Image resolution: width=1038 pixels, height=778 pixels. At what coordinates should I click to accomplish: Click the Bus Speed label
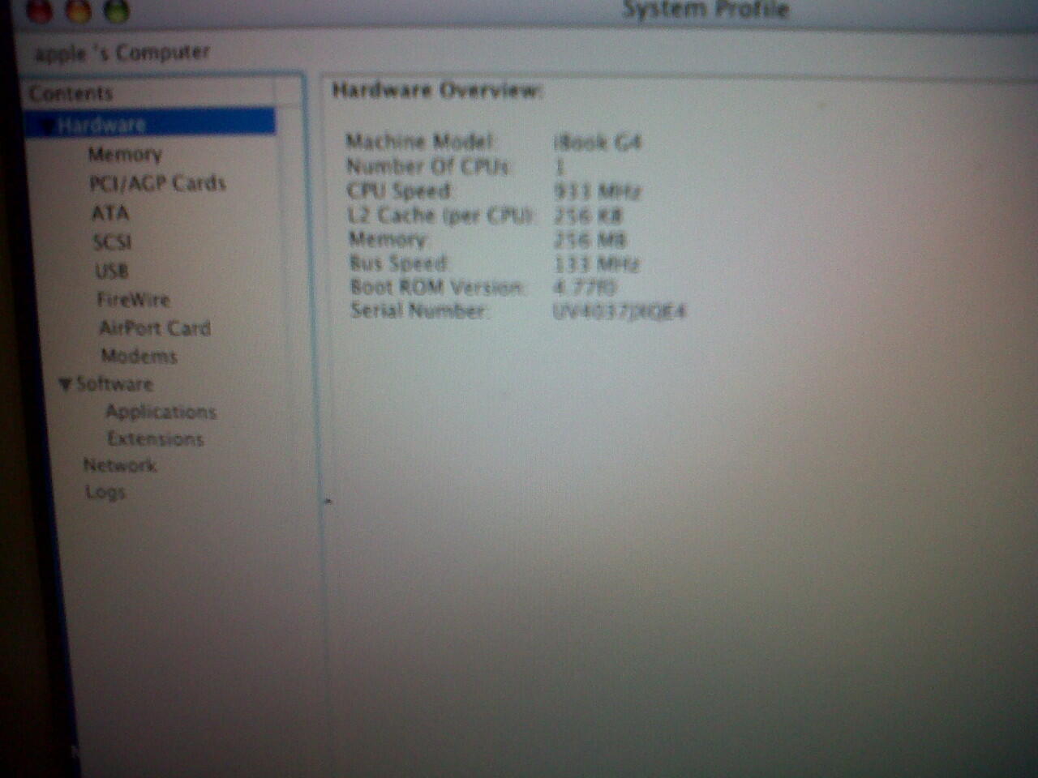tap(399, 263)
